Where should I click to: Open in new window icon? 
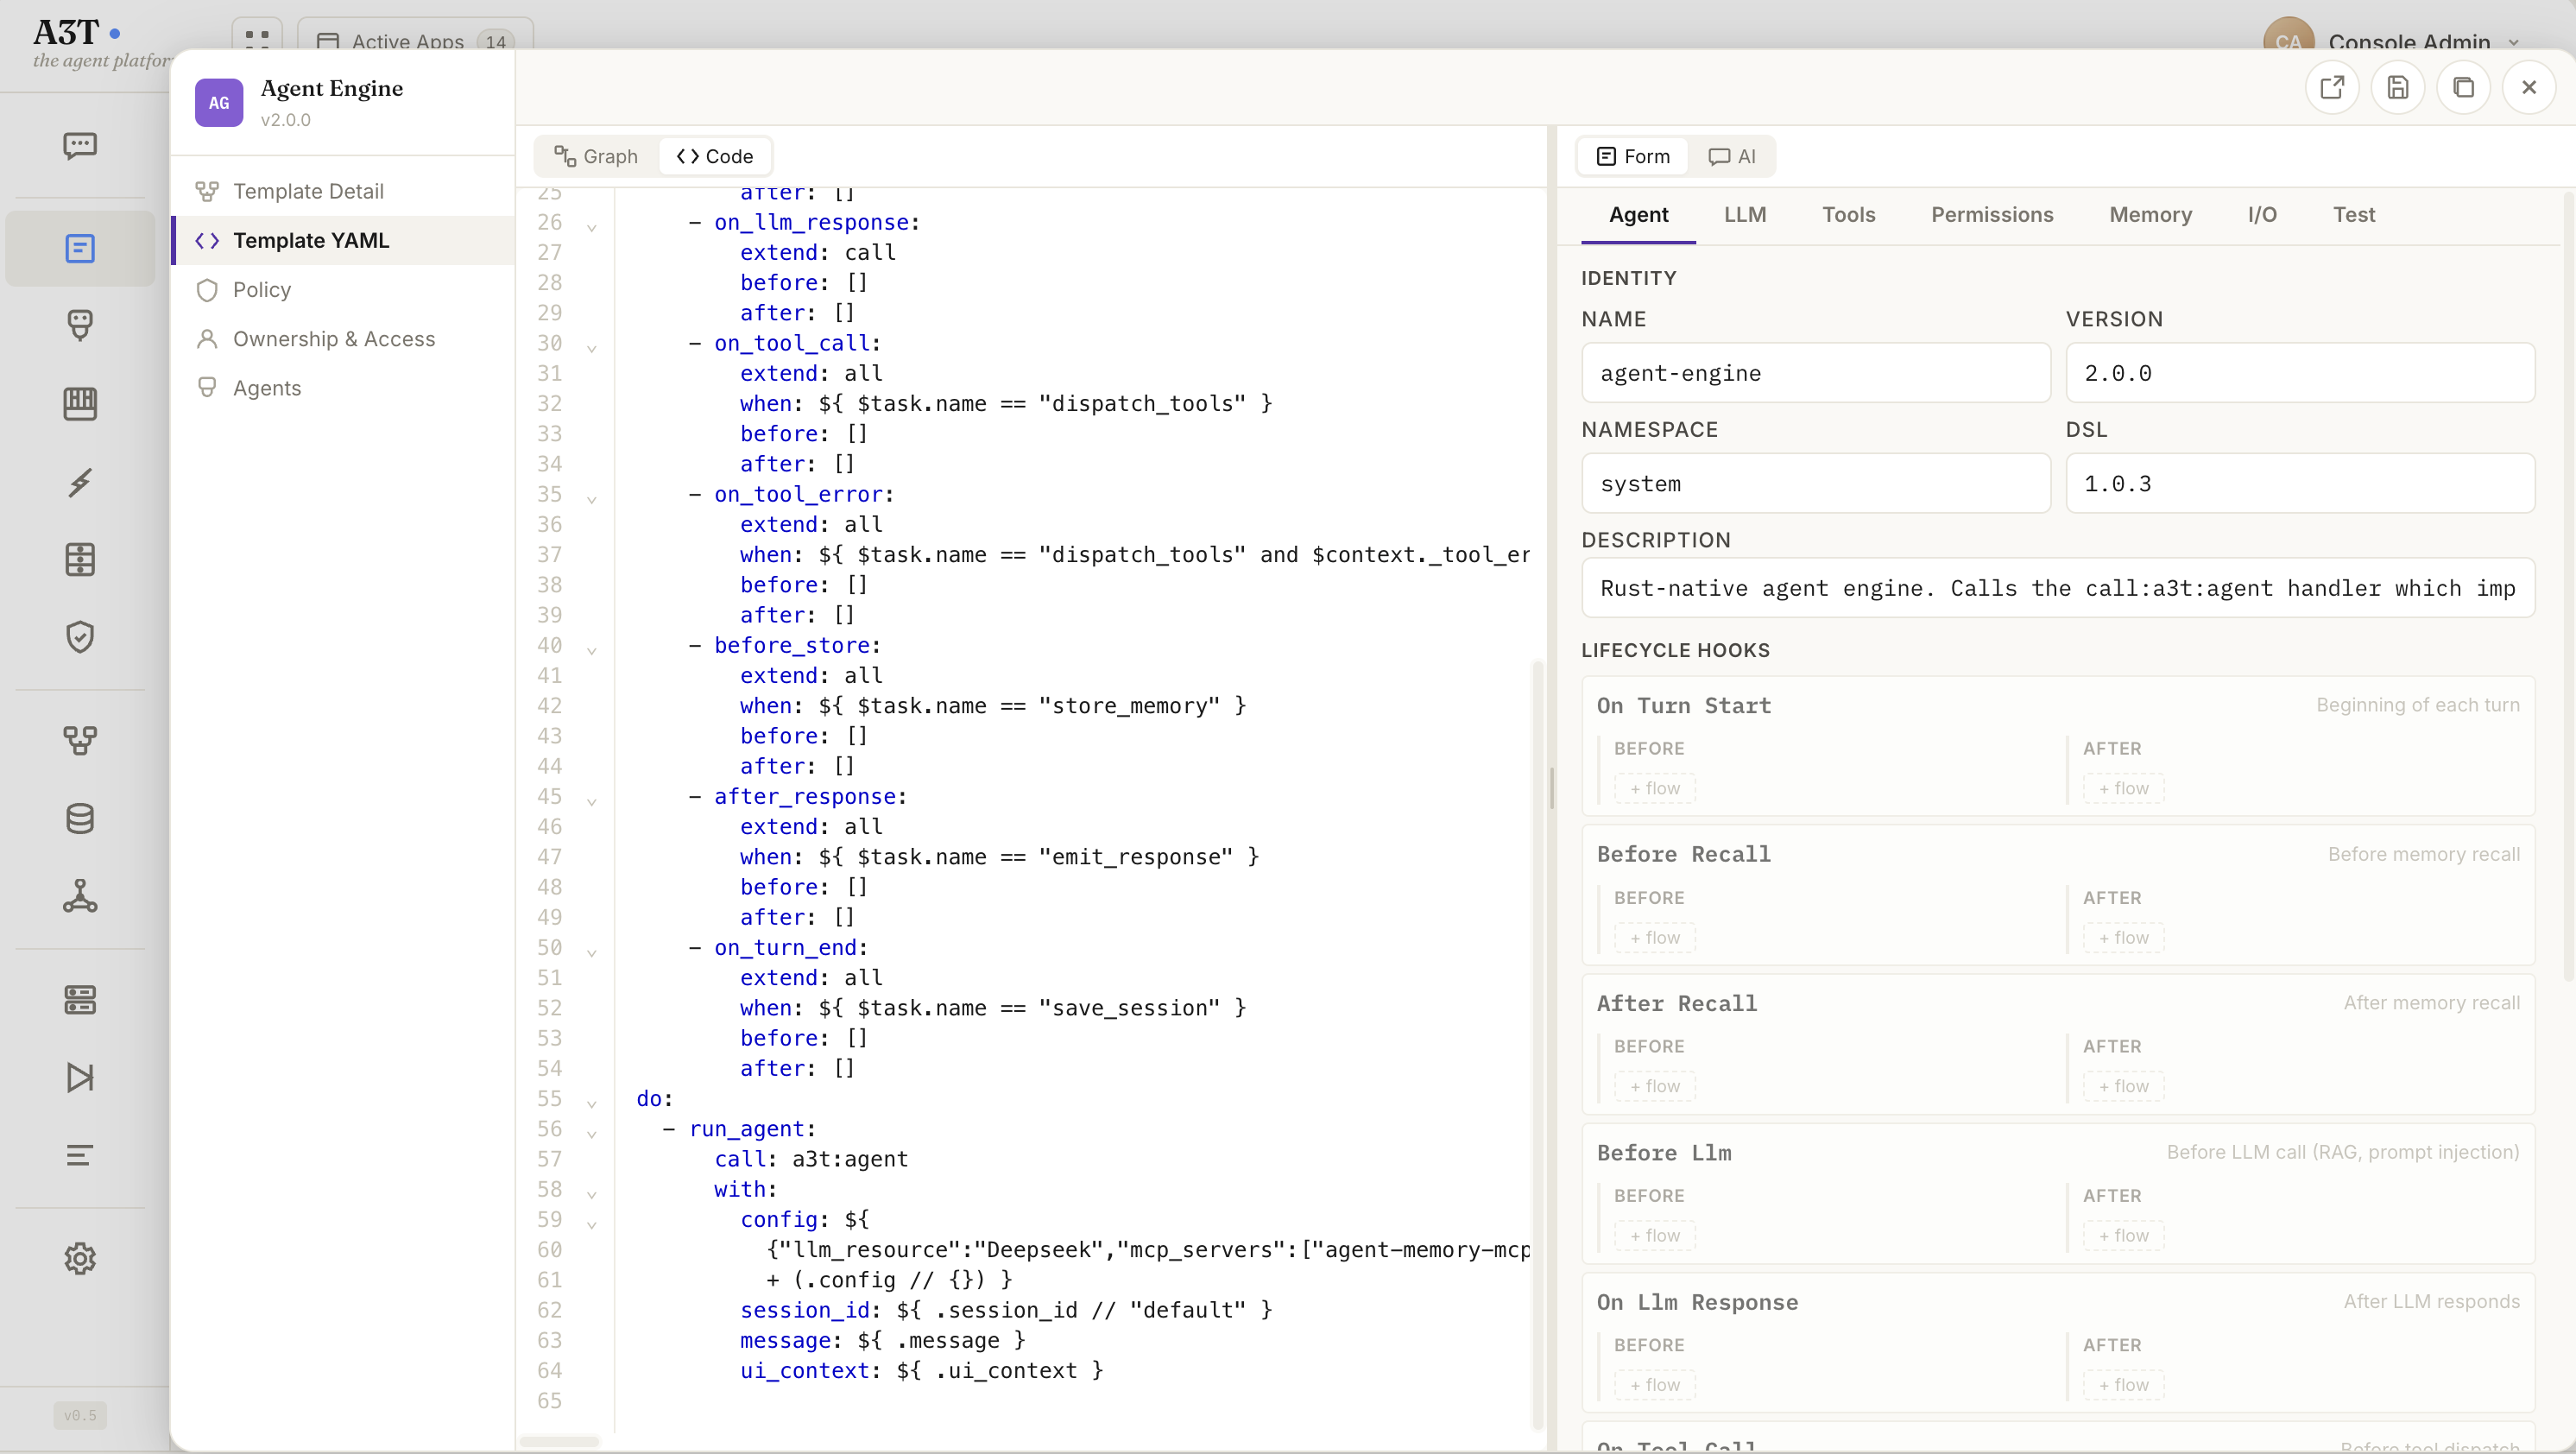(x=2332, y=88)
